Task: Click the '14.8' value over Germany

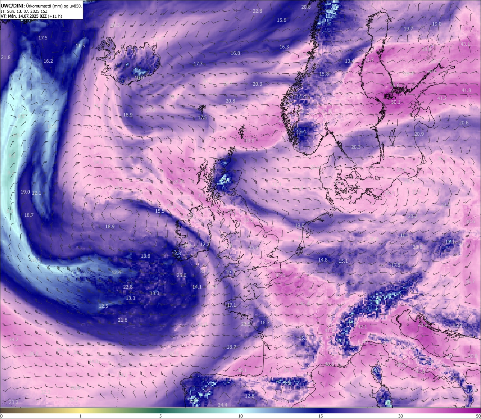Action: click(323, 260)
